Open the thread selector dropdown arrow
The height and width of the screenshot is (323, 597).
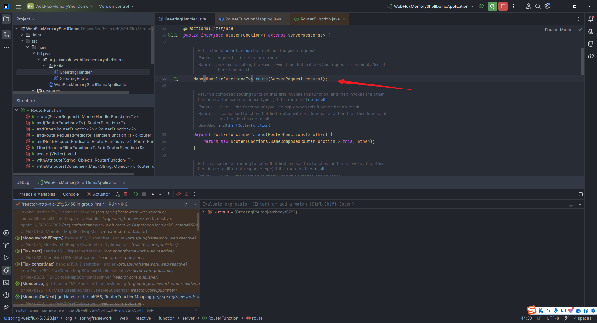pos(195,204)
